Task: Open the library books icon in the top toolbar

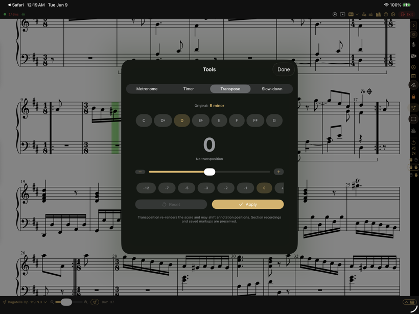Action: 378,14
